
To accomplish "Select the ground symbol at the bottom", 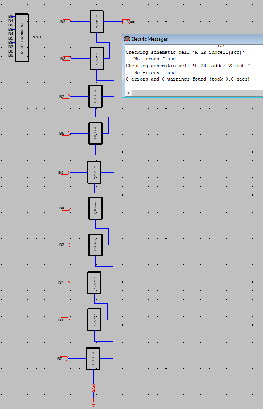I will 93,403.
